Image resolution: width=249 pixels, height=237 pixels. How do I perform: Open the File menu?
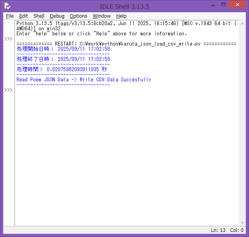pyautogui.click(x=10, y=16)
